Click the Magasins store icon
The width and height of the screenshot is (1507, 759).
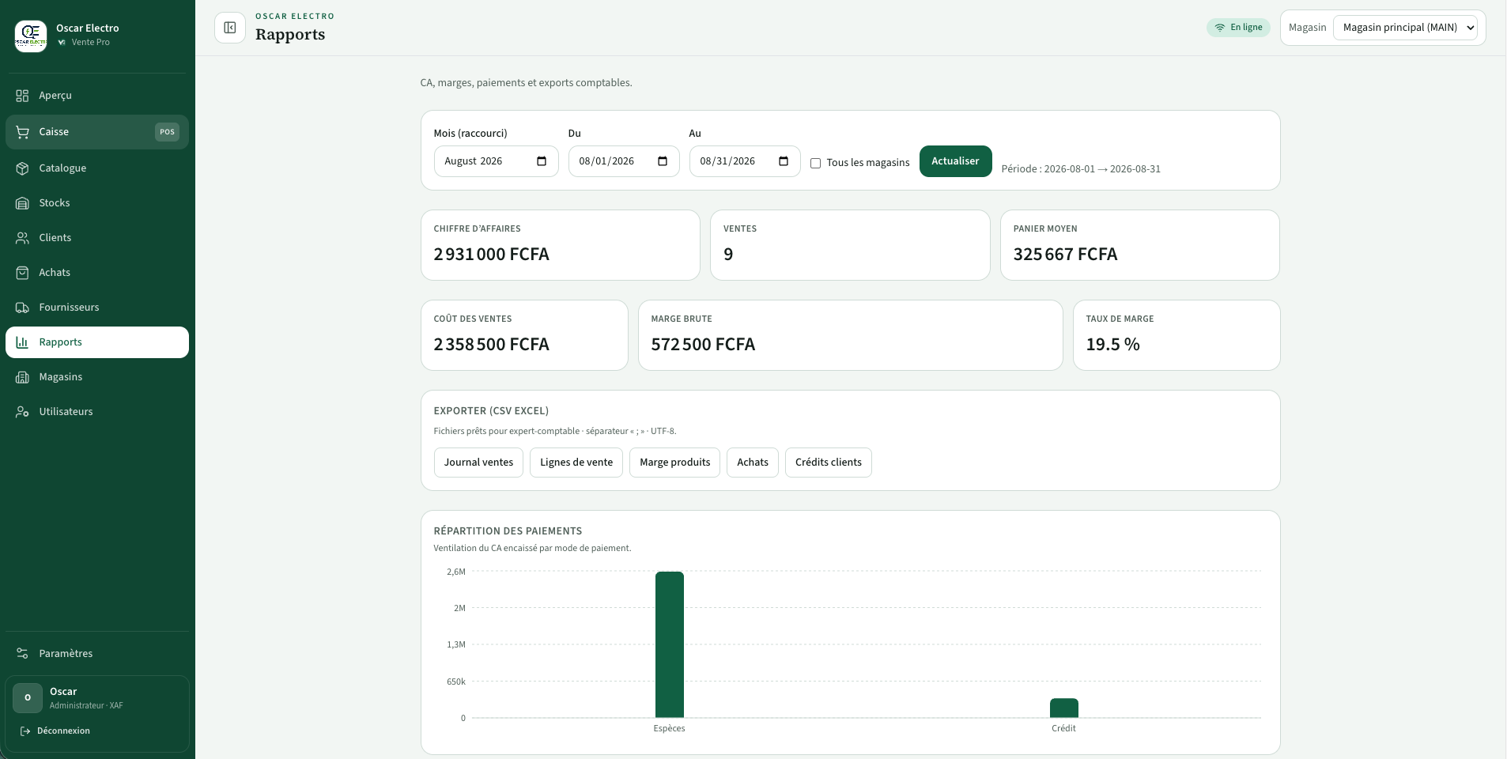[22, 377]
